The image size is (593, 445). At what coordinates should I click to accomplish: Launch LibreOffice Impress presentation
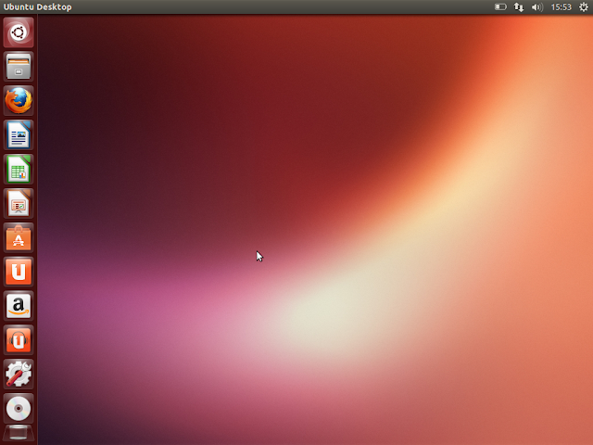19,203
